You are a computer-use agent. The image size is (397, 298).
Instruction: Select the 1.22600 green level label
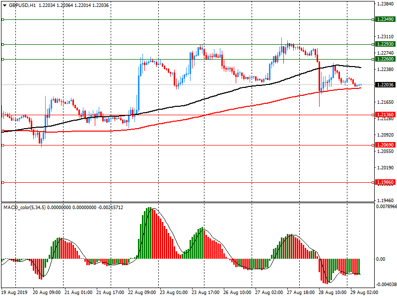(385, 59)
